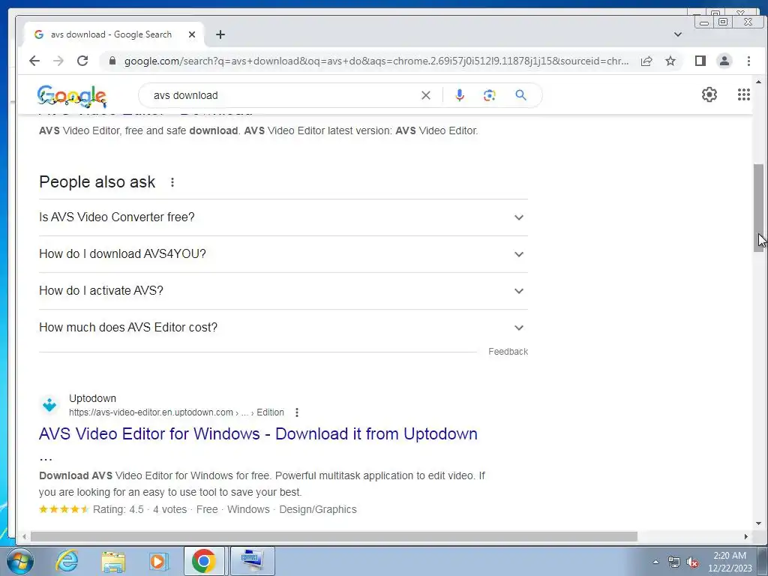Clear the Google search box

(426, 95)
